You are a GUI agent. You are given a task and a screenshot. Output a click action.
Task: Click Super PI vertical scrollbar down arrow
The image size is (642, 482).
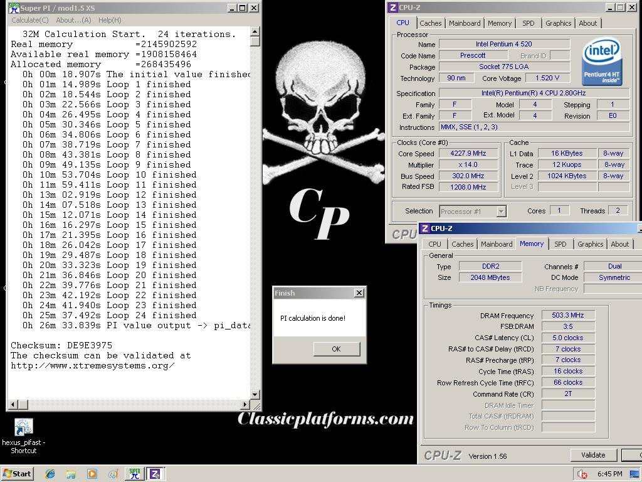coord(255,395)
